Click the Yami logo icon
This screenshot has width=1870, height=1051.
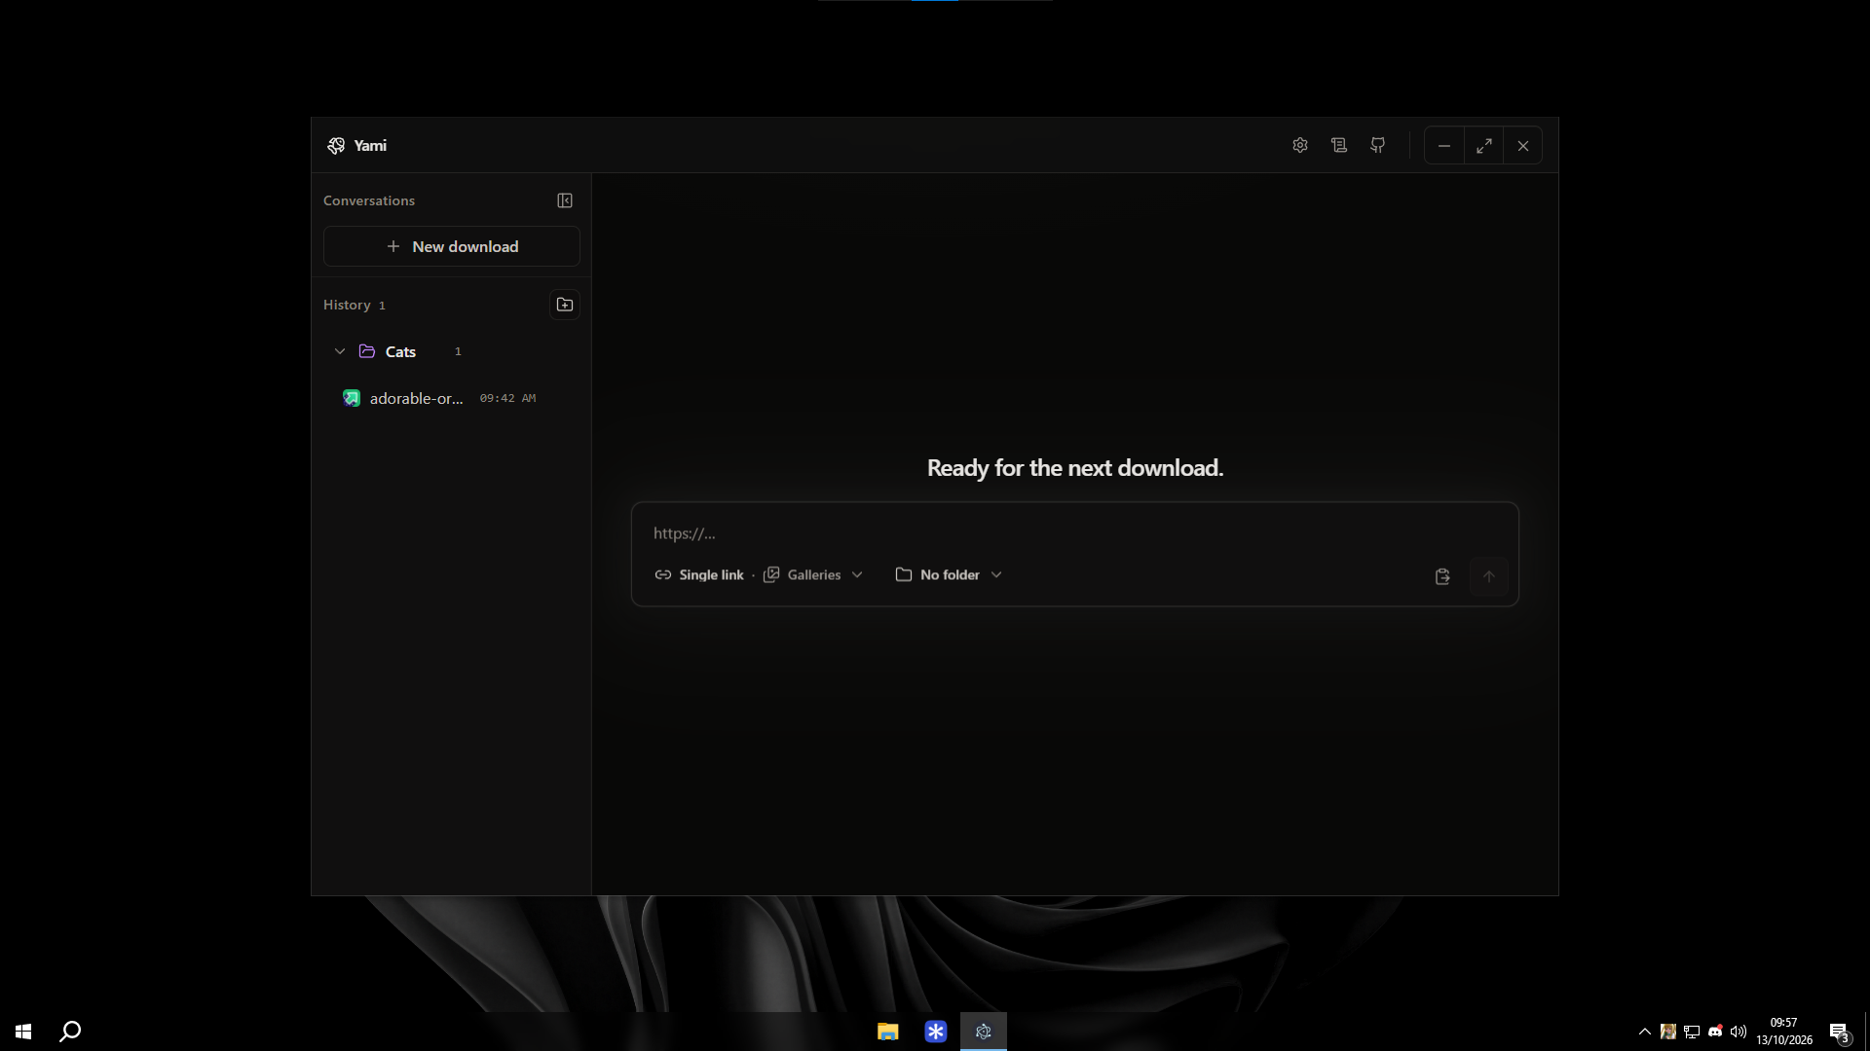[x=336, y=146]
